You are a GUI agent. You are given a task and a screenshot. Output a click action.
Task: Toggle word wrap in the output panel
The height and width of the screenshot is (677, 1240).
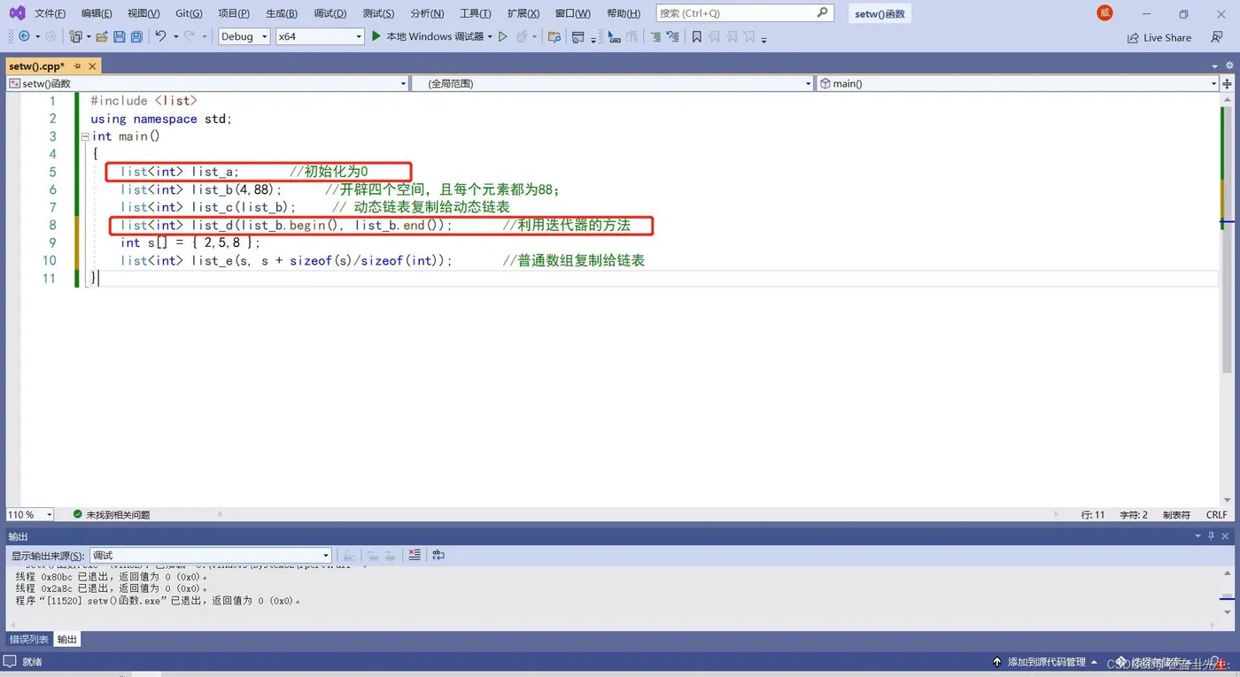pos(438,555)
